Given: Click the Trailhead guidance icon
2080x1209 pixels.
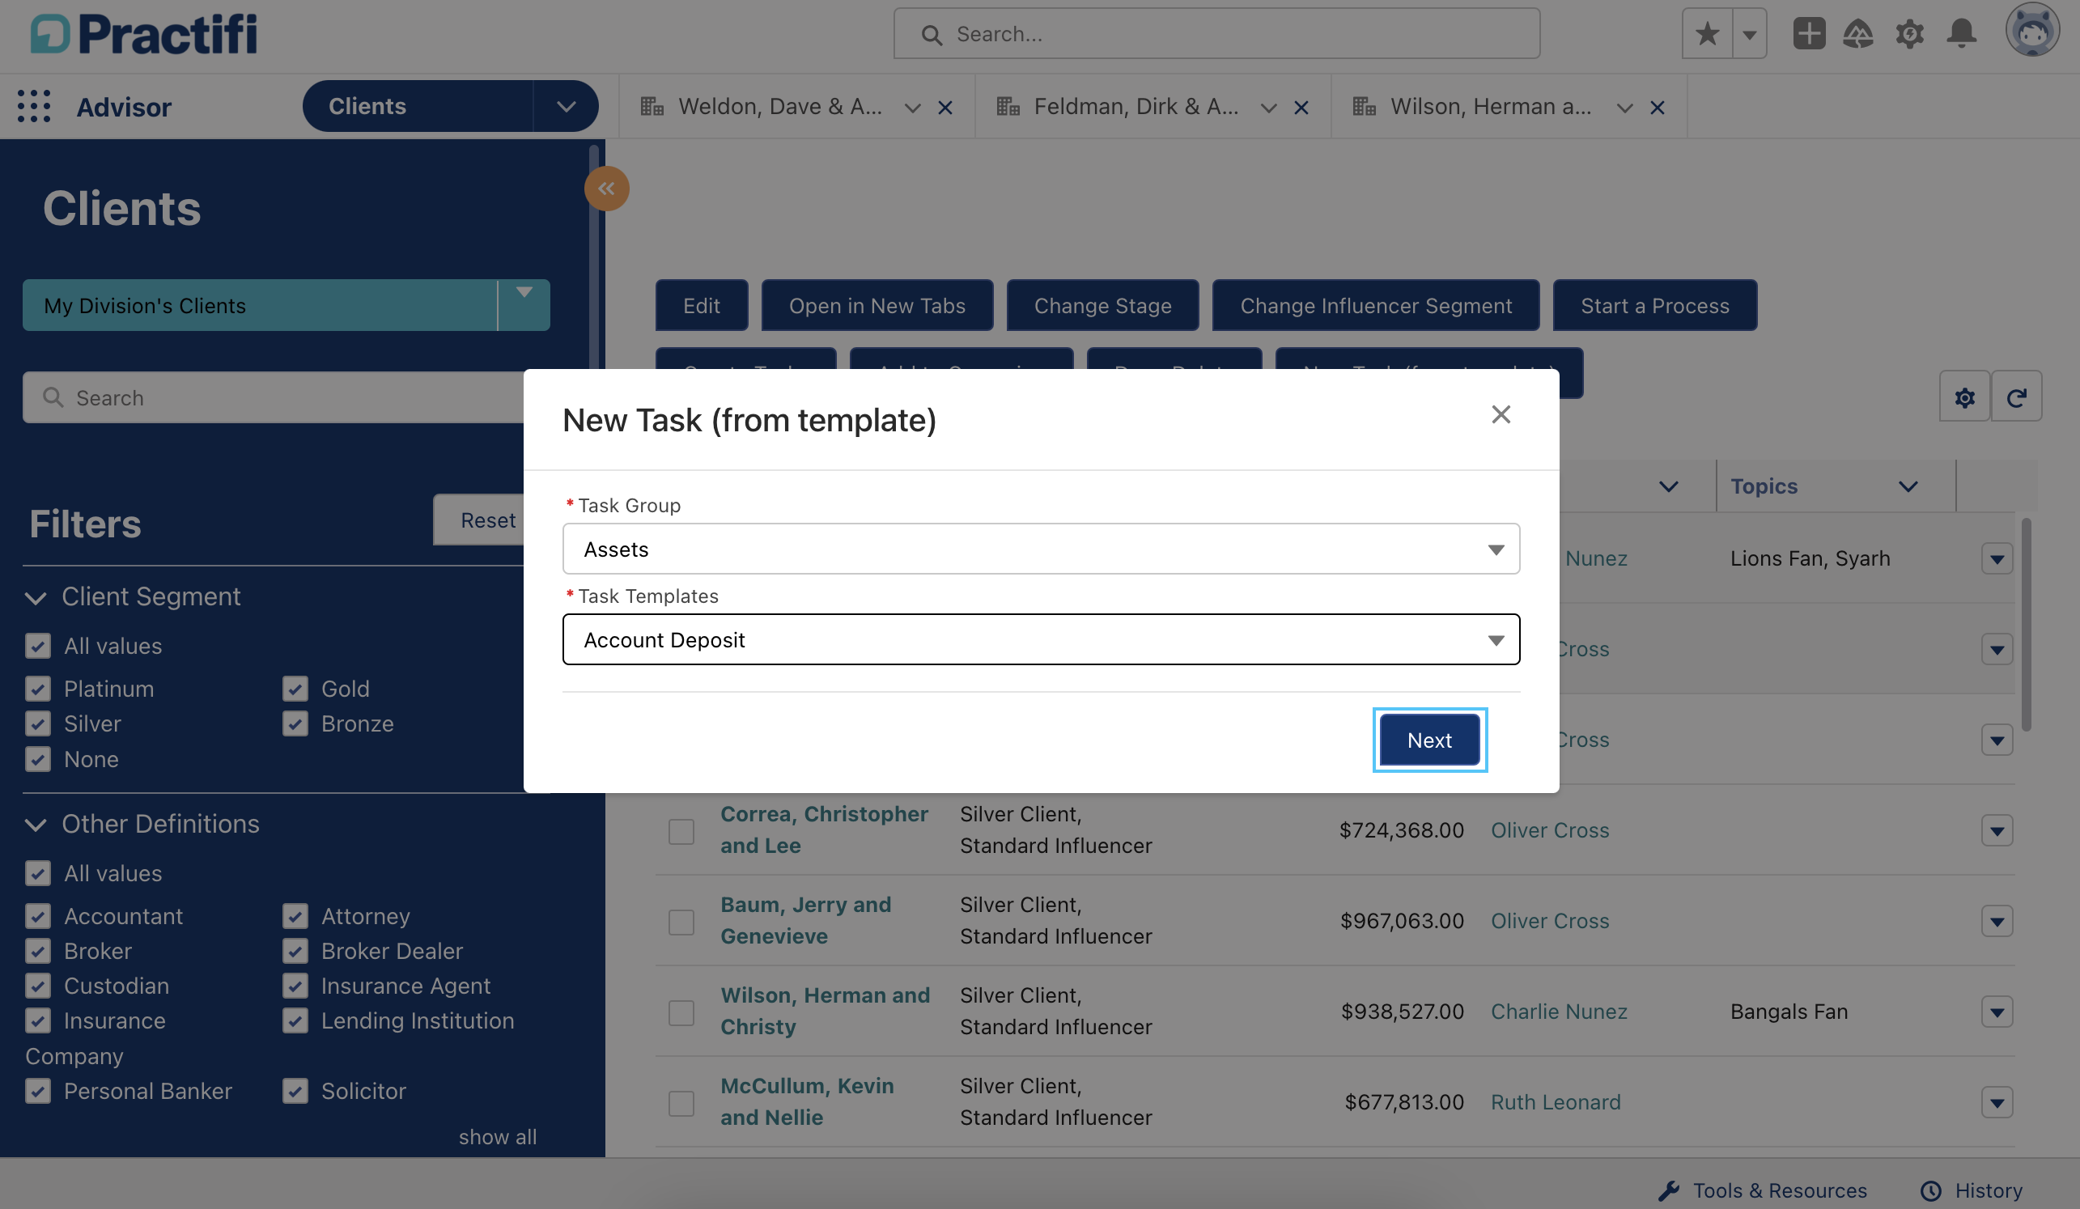Looking at the screenshot, I should [x=1858, y=34].
